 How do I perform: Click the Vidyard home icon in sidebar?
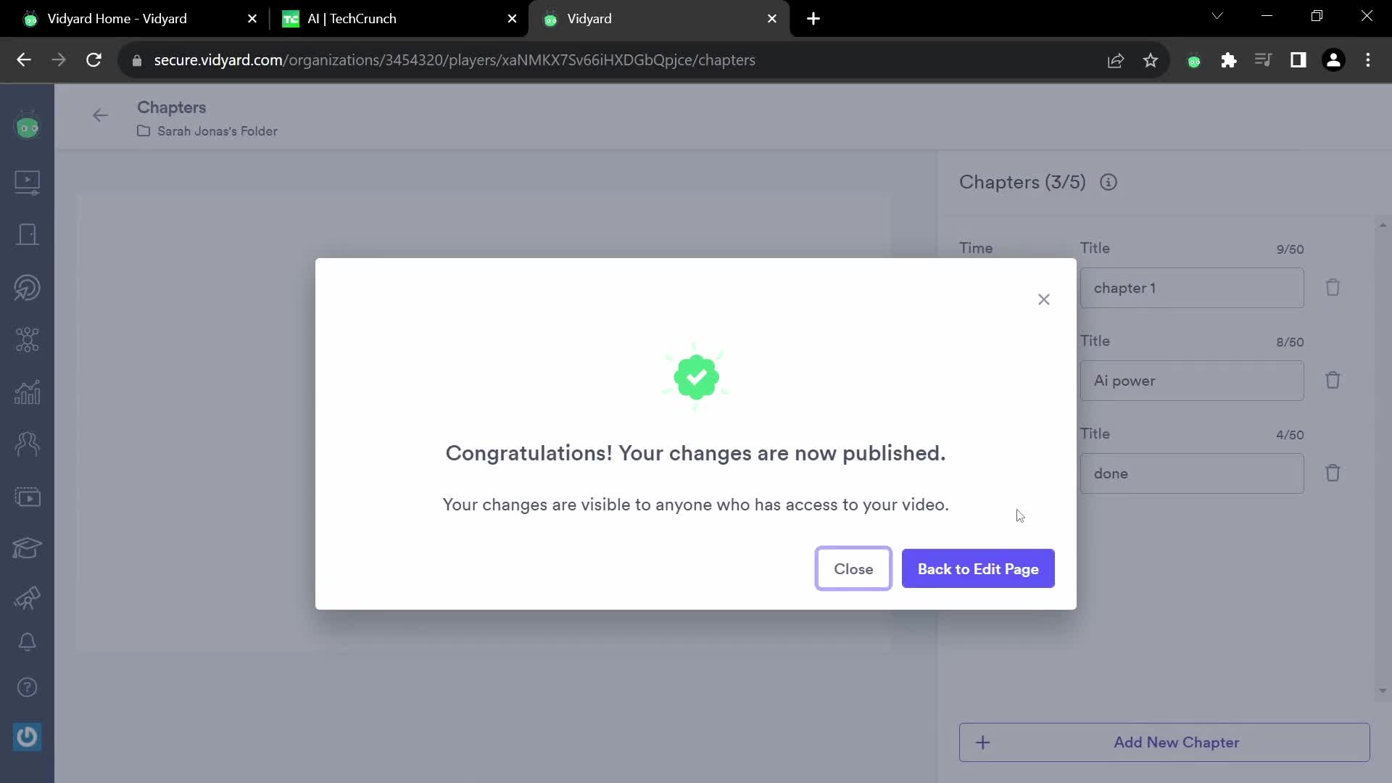27,128
